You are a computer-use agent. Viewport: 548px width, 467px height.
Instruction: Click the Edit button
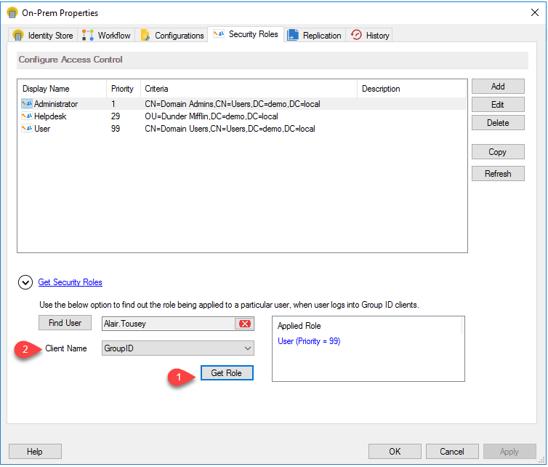click(x=498, y=105)
